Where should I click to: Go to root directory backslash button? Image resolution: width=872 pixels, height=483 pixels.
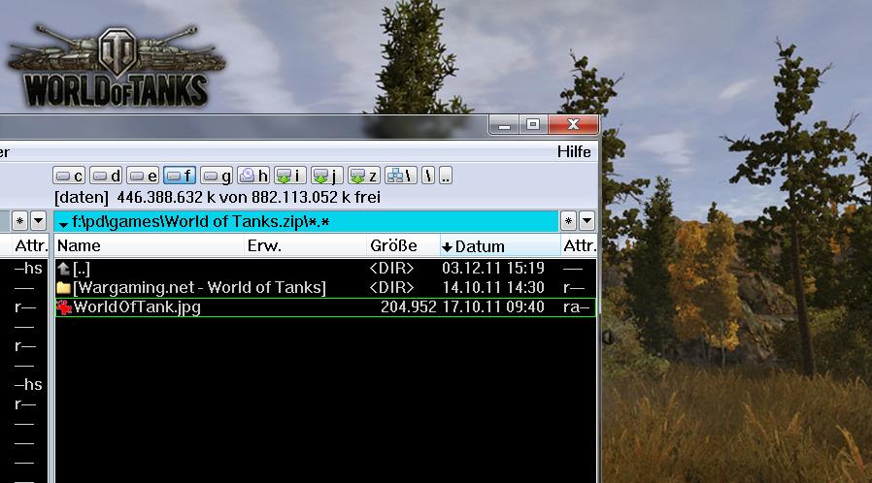(x=427, y=176)
